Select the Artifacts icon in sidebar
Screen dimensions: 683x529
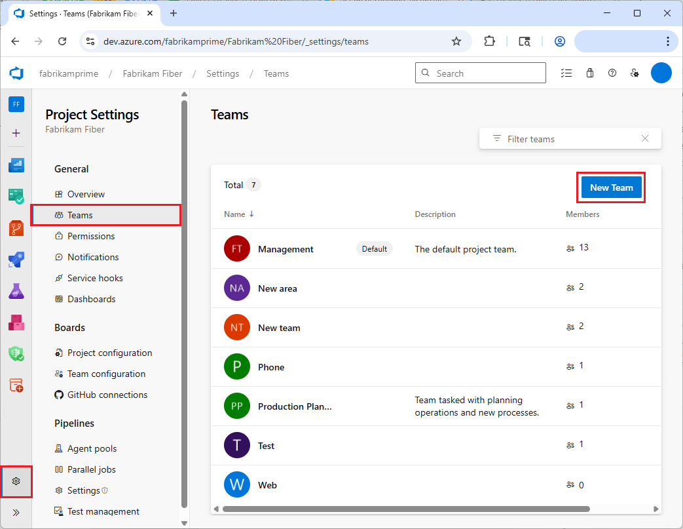pos(16,323)
